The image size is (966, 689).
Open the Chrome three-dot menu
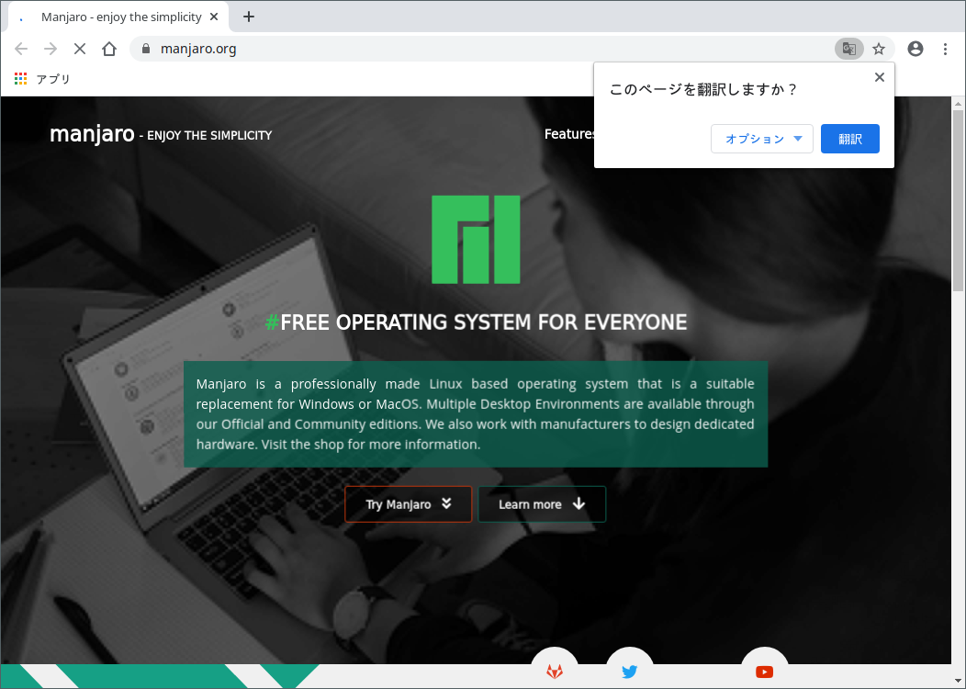click(945, 49)
